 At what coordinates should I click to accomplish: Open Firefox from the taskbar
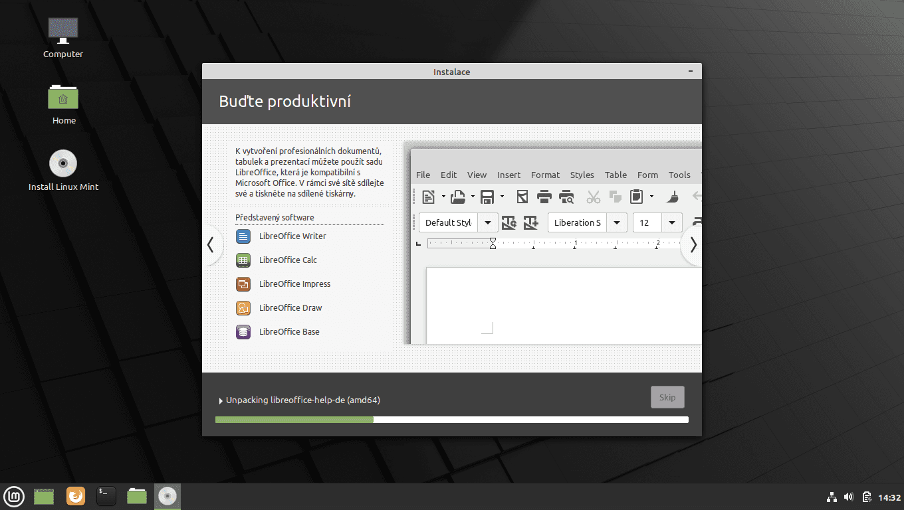[x=75, y=496]
